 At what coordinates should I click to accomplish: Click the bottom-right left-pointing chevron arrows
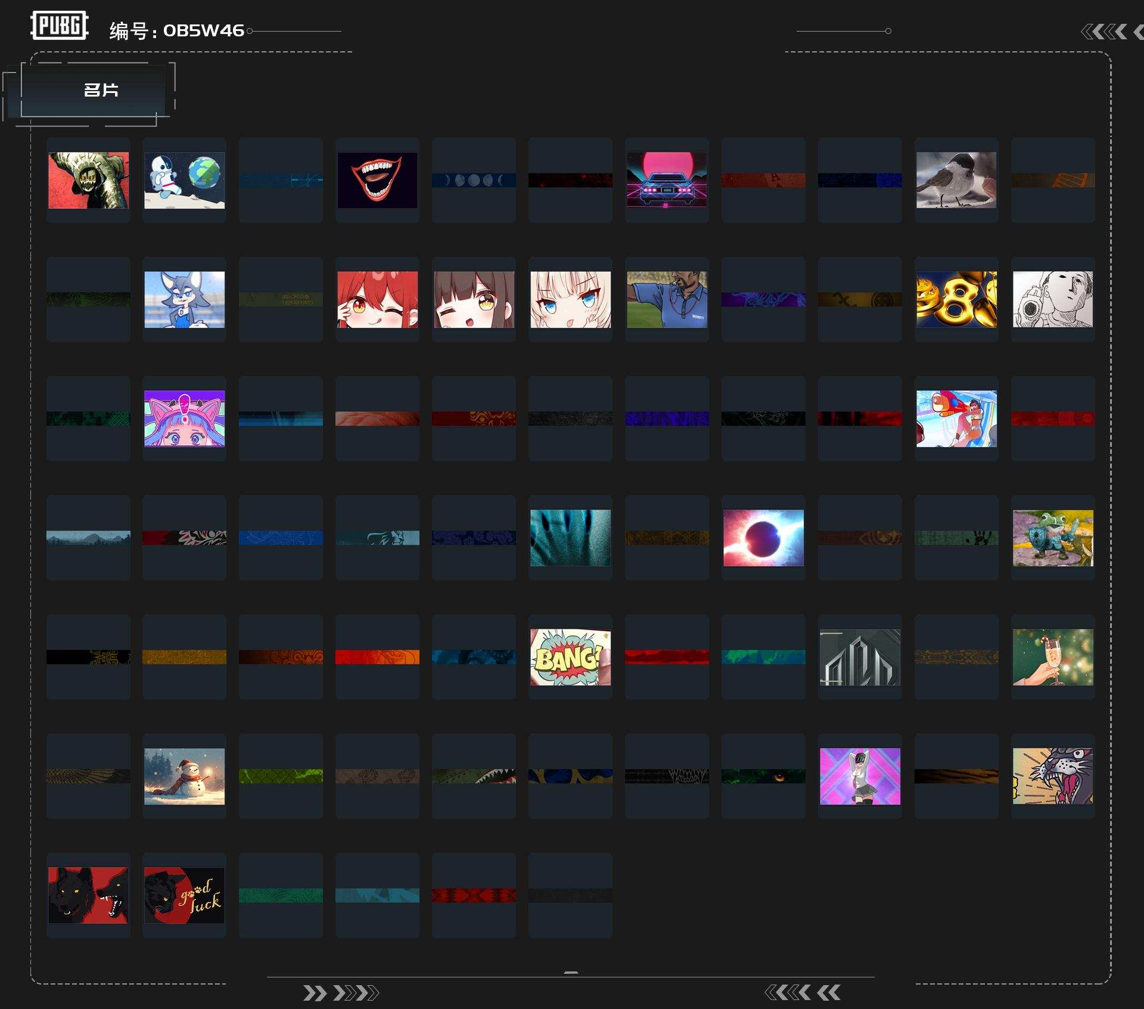click(802, 992)
